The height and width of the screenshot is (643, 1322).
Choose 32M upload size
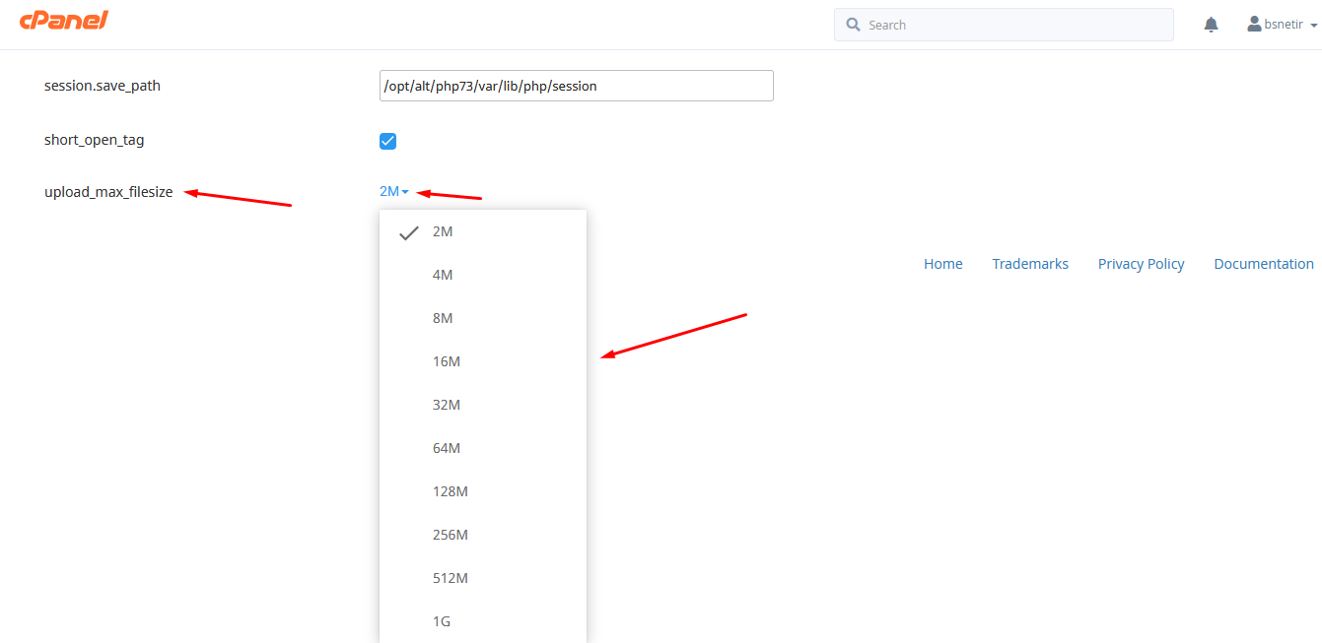(483, 405)
